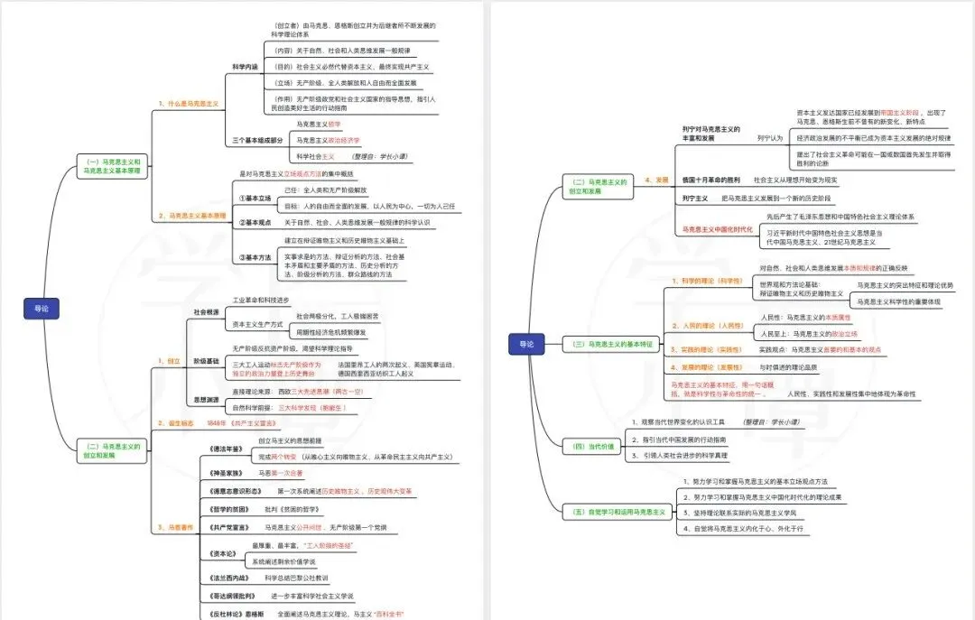This screenshot has height=620, width=975.
Task: Click the '(立场) 无产阶级、全人类解放' line
Action: pyautogui.click(x=345, y=83)
